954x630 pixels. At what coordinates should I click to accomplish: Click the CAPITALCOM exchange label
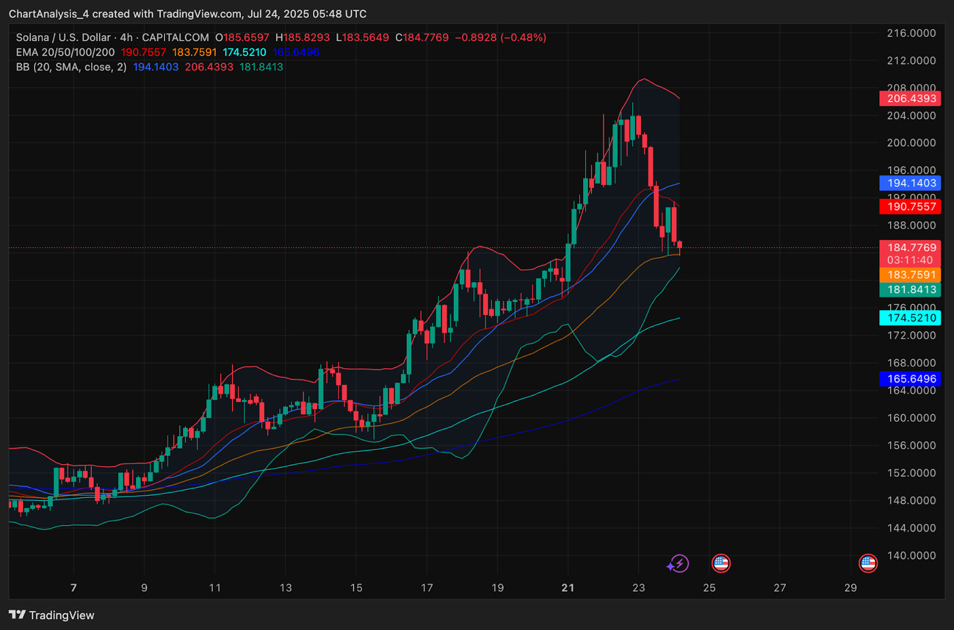(x=175, y=38)
